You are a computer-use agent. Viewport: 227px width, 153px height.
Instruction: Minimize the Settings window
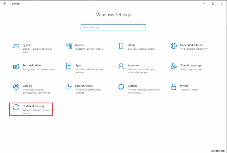pyautogui.click(x=204, y=4)
